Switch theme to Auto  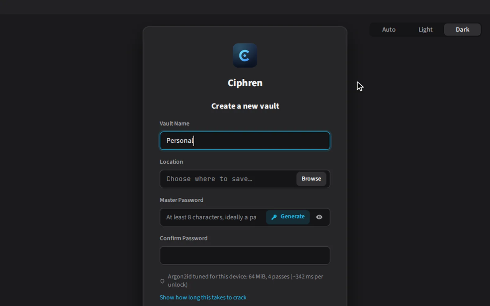[389, 30]
